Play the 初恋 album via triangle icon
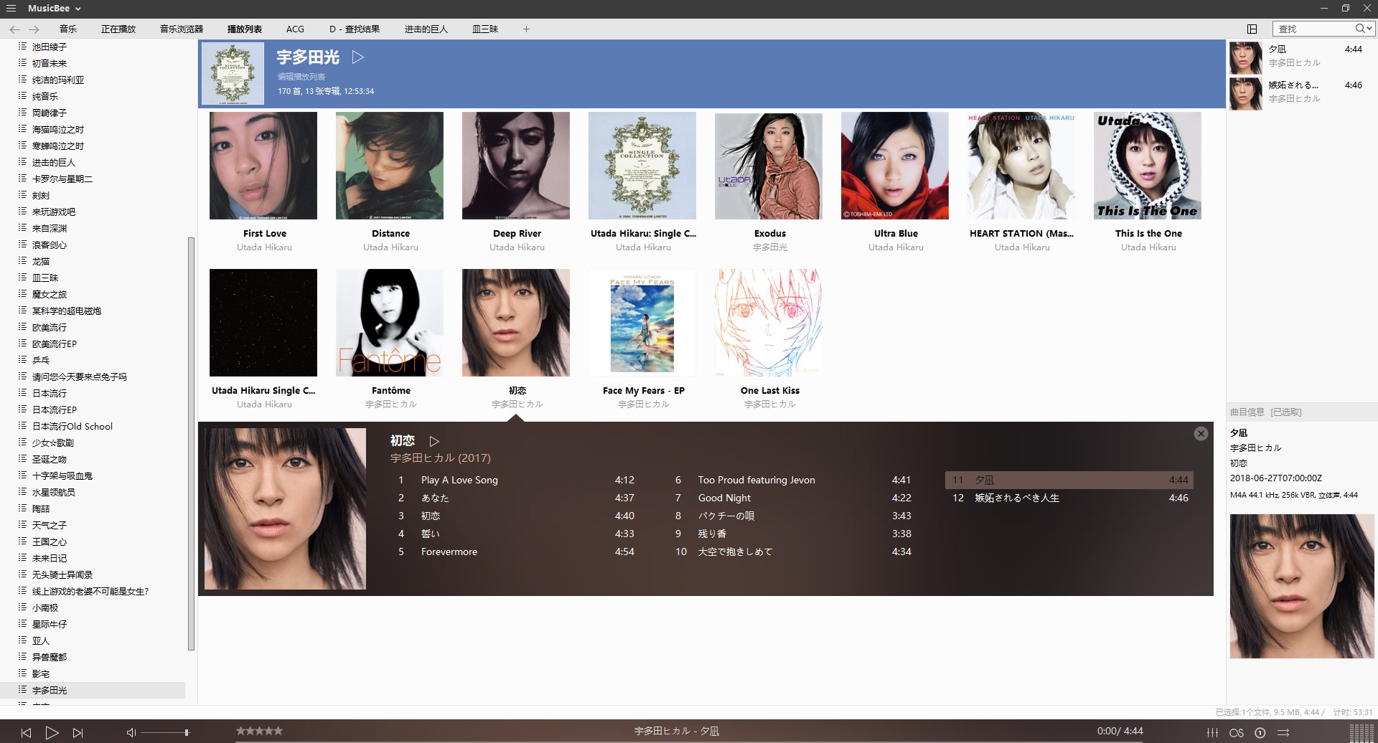Image resolution: width=1378 pixels, height=743 pixels. point(434,441)
